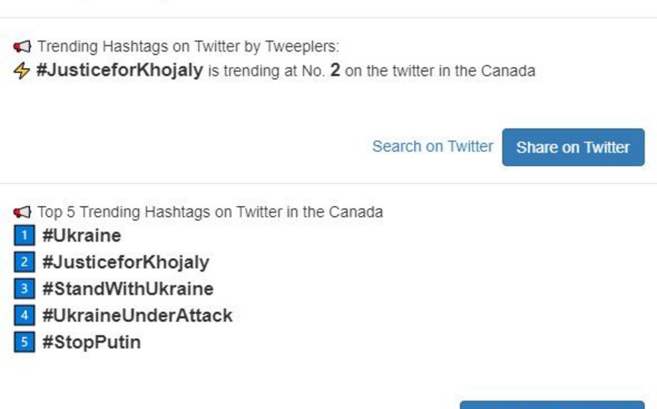Viewport: 657px width, 409px height.
Task: Open the #Ukraine hashtag in the top 5 list
Action: click(x=82, y=235)
